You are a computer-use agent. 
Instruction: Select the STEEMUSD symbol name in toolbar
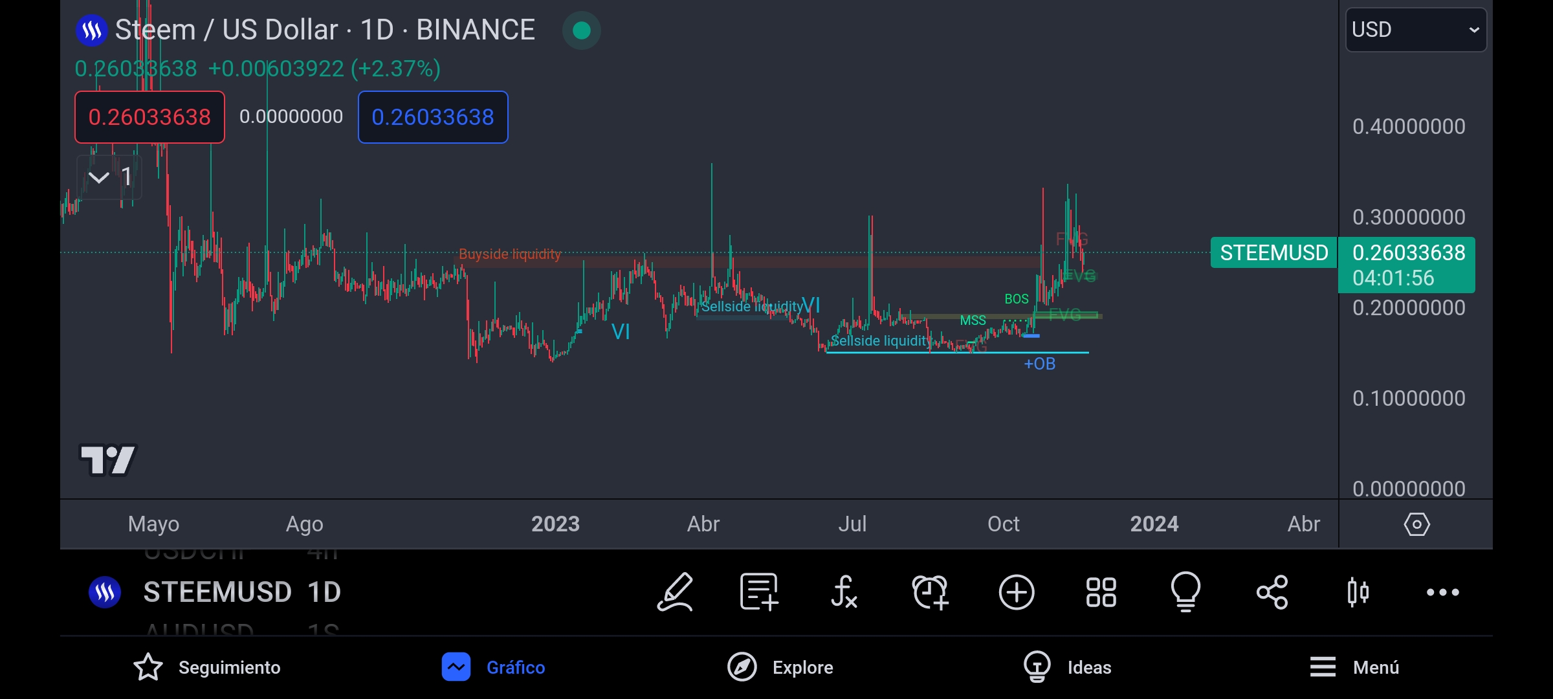217,592
